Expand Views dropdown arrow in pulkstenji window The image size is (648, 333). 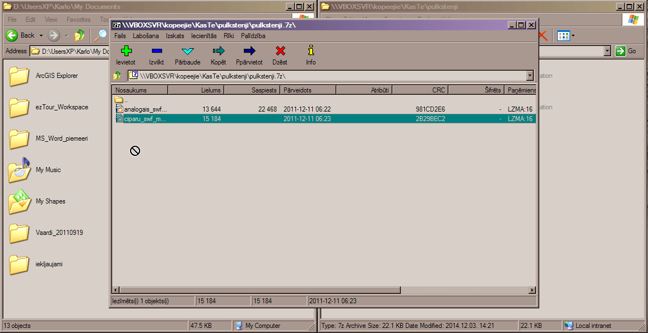coord(573,36)
